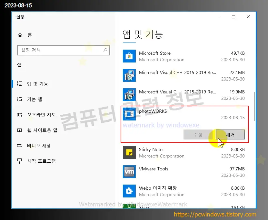
Task: Minimize the 설정 window
Action: pos(219,17)
